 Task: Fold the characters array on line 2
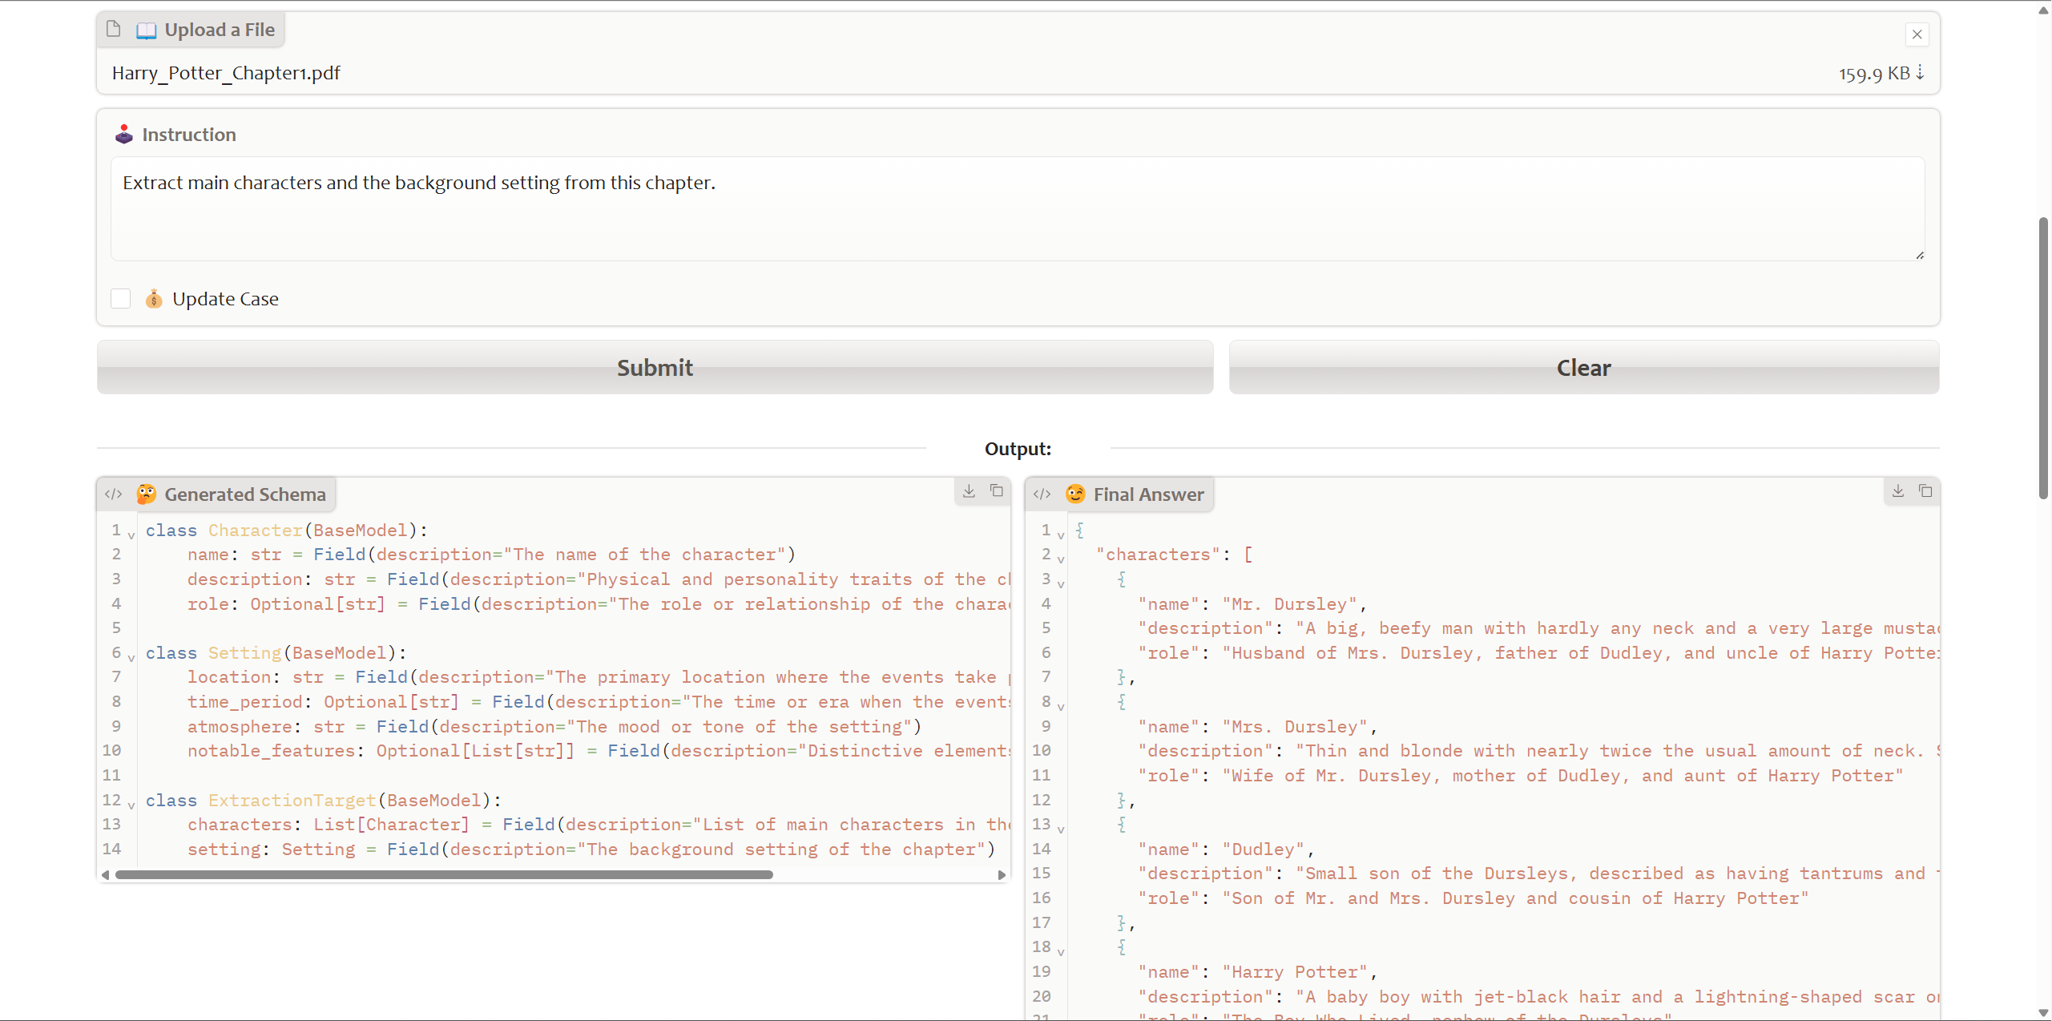click(x=1060, y=559)
